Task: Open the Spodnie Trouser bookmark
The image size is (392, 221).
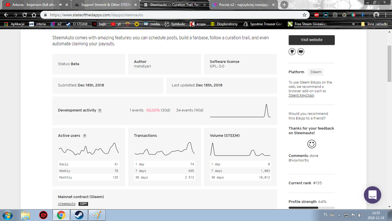Action: pyautogui.click(x=263, y=24)
